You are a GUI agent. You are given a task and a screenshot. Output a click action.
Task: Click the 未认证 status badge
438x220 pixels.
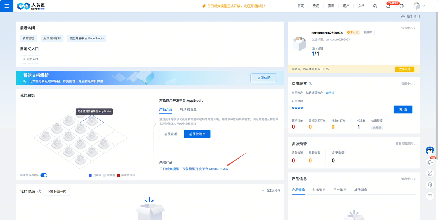tap(353, 32)
